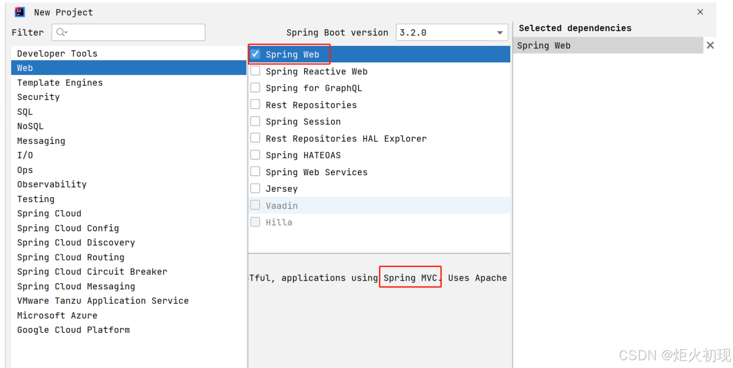Screen dimensions: 733x368
Task: Tick the Rest Repositories checkbox
Action: (x=255, y=104)
